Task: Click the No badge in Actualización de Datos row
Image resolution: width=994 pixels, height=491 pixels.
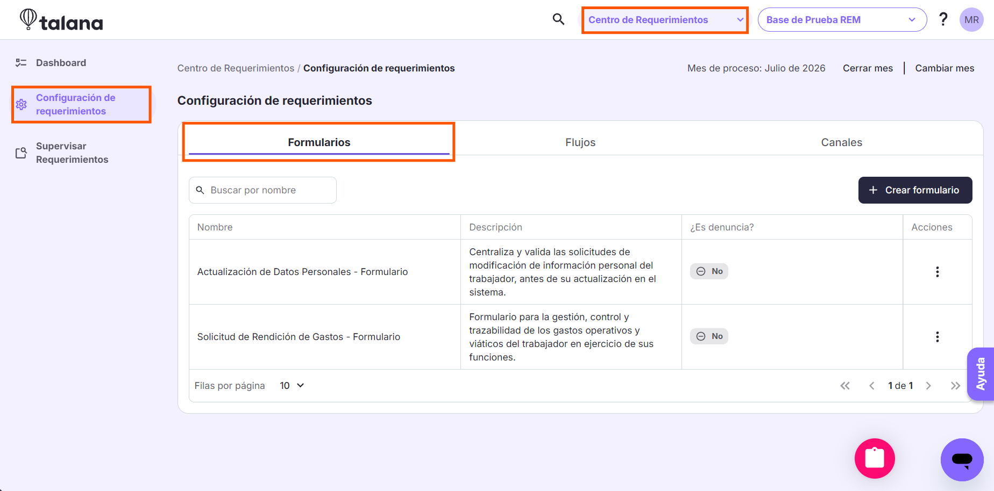Action: (709, 271)
